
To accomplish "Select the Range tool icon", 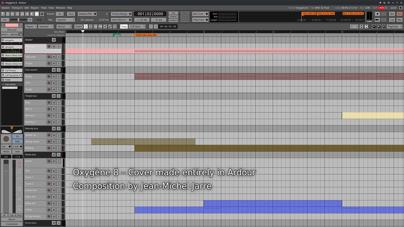I will 91,26.
